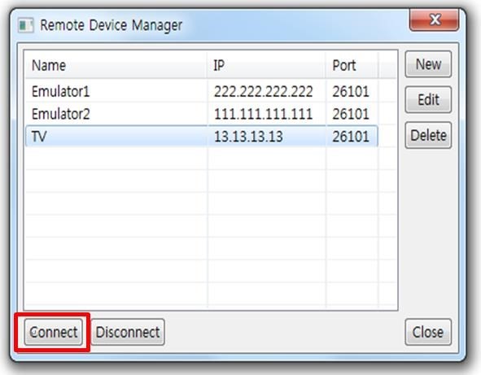Click IP address 111.111.111.111
Viewport: 481px width, 375px height.
click(x=263, y=114)
